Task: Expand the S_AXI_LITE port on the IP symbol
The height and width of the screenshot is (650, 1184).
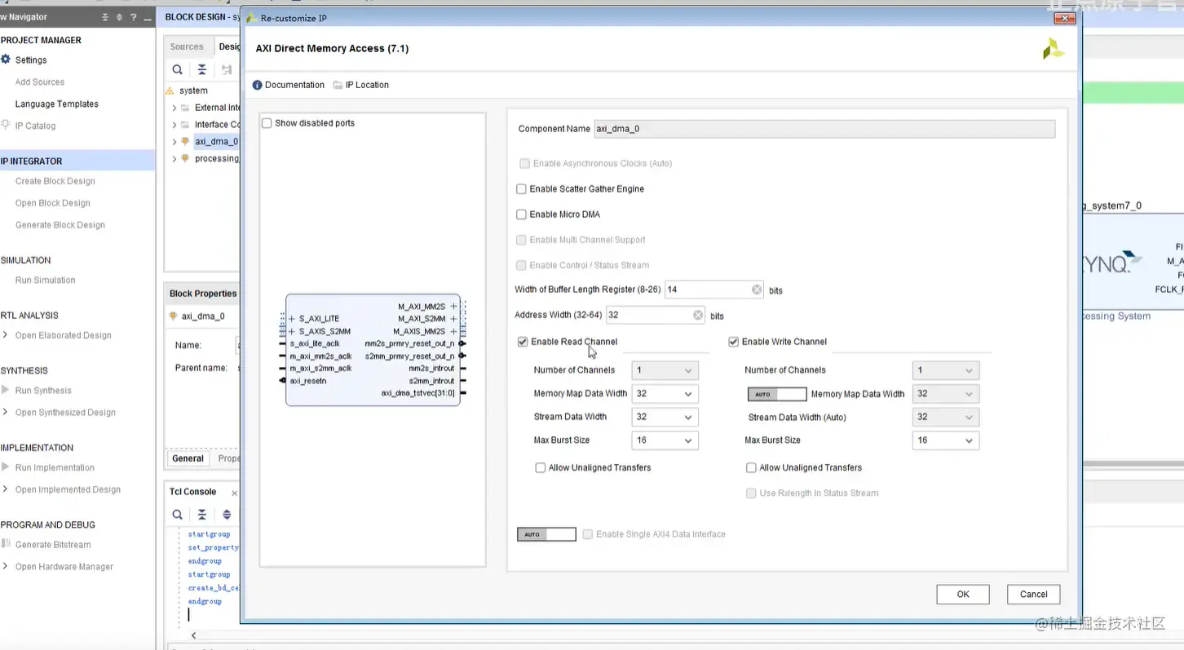Action: coord(292,319)
